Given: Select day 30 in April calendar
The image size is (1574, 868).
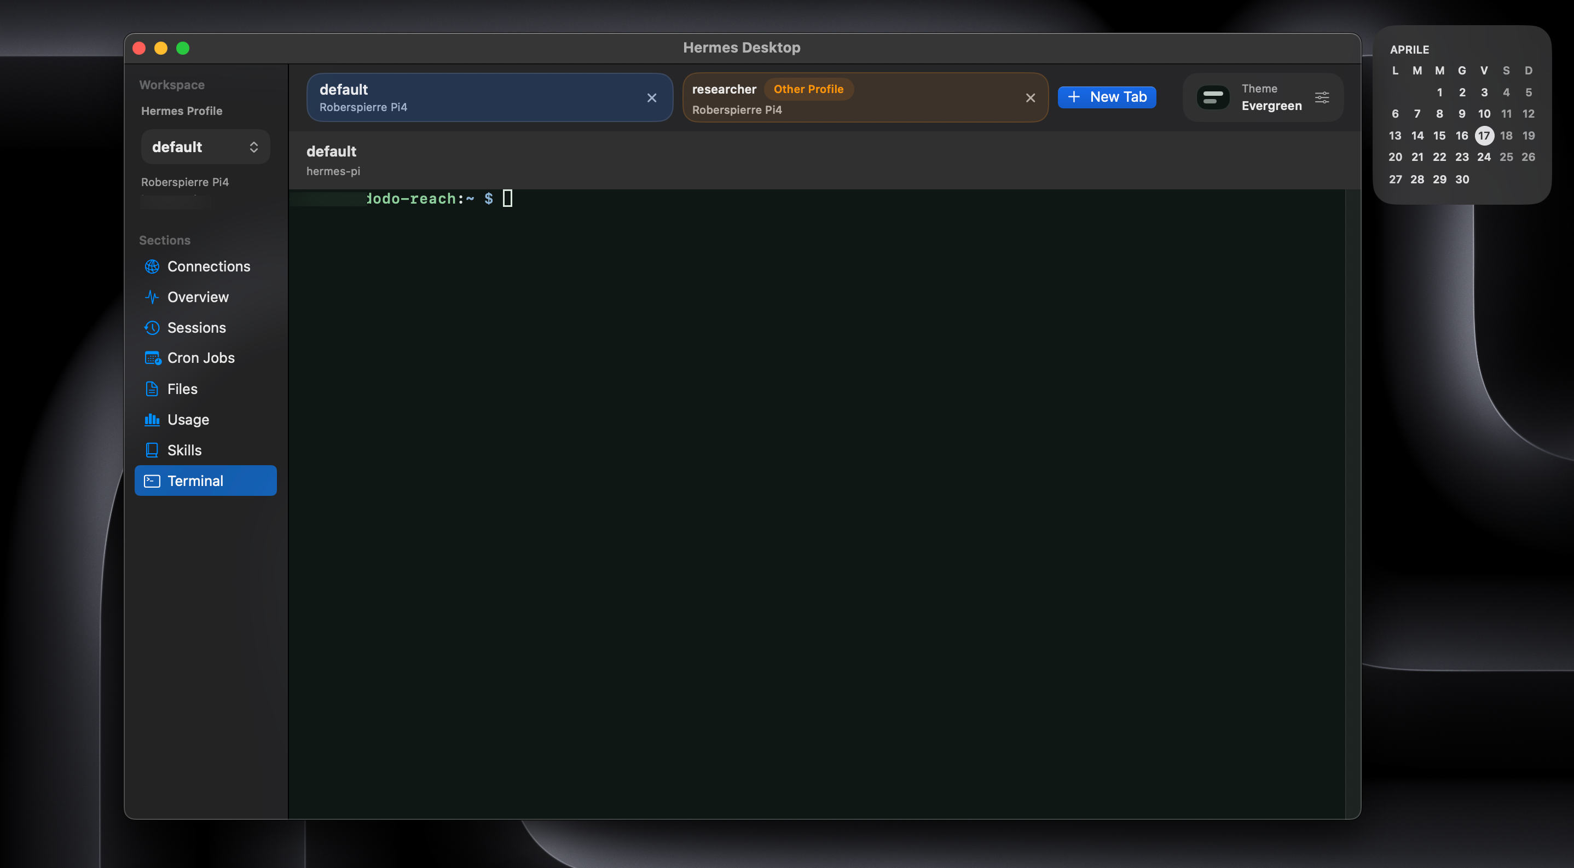Looking at the screenshot, I should [1462, 179].
